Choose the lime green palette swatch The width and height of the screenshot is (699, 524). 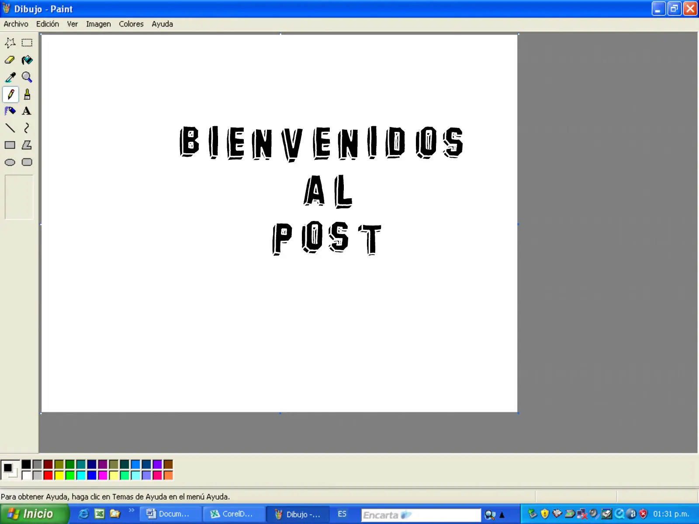pos(70,475)
